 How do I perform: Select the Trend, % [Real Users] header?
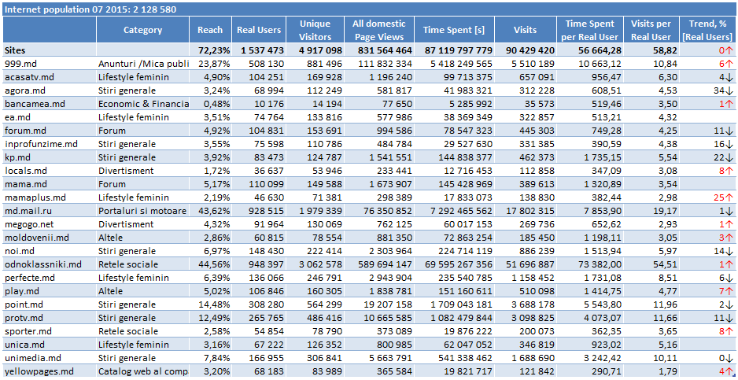(x=708, y=30)
